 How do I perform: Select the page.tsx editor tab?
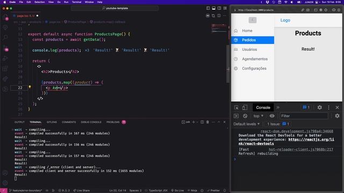pyautogui.click(x=25, y=16)
